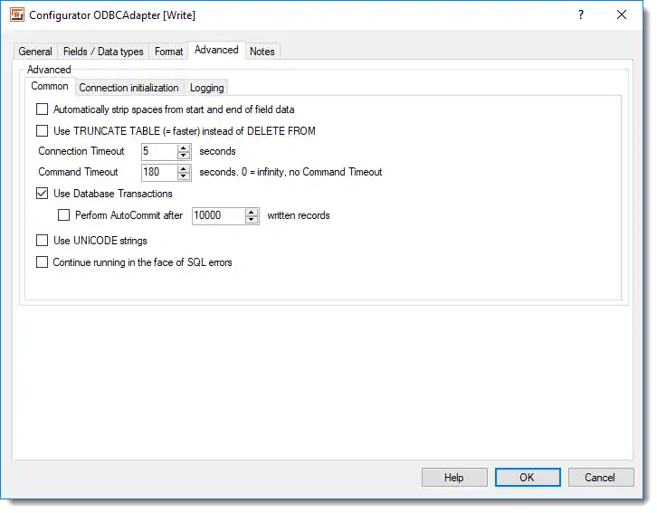Increase AutoCommit record count with up arrow
657x513 pixels.
tap(252, 212)
